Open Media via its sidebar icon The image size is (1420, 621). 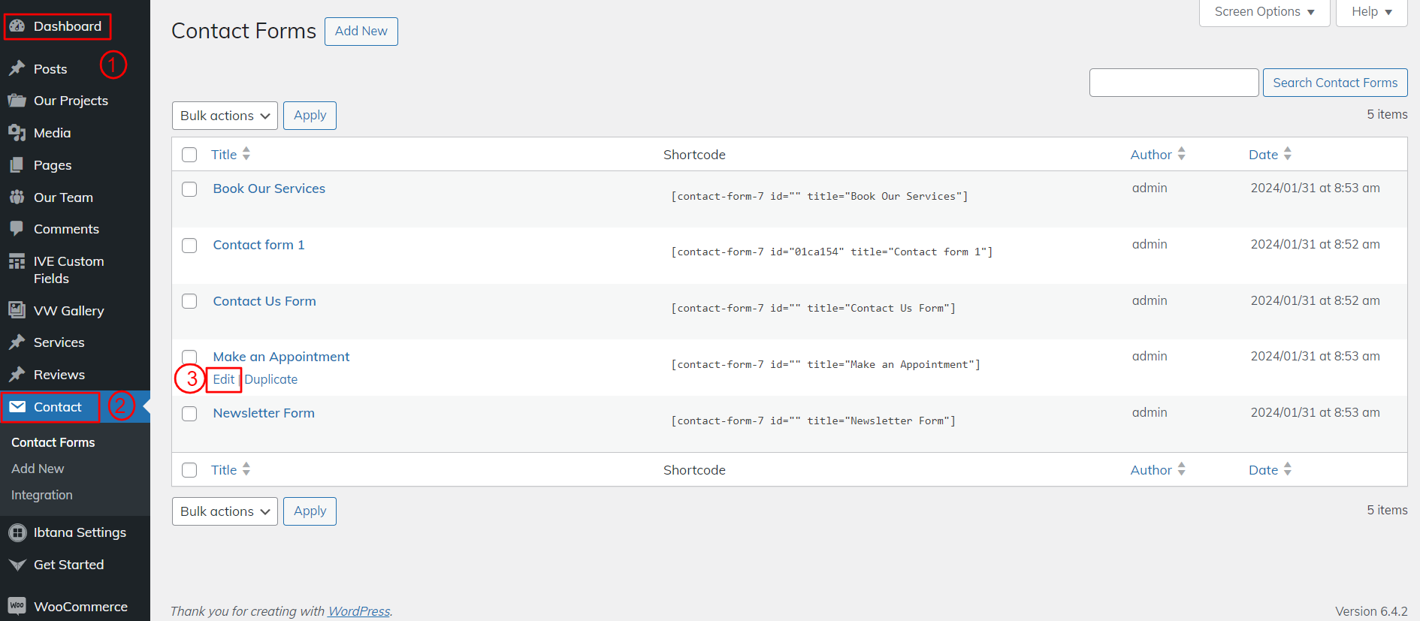coord(17,133)
